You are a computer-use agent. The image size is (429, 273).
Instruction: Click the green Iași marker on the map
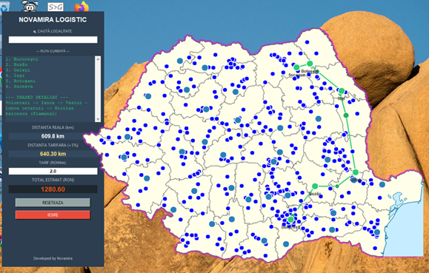click(x=342, y=91)
